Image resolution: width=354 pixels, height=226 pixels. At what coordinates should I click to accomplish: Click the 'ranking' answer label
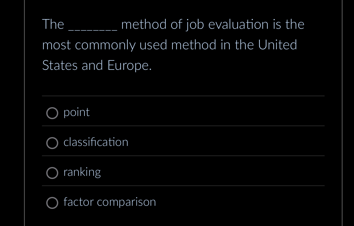coord(82,172)
